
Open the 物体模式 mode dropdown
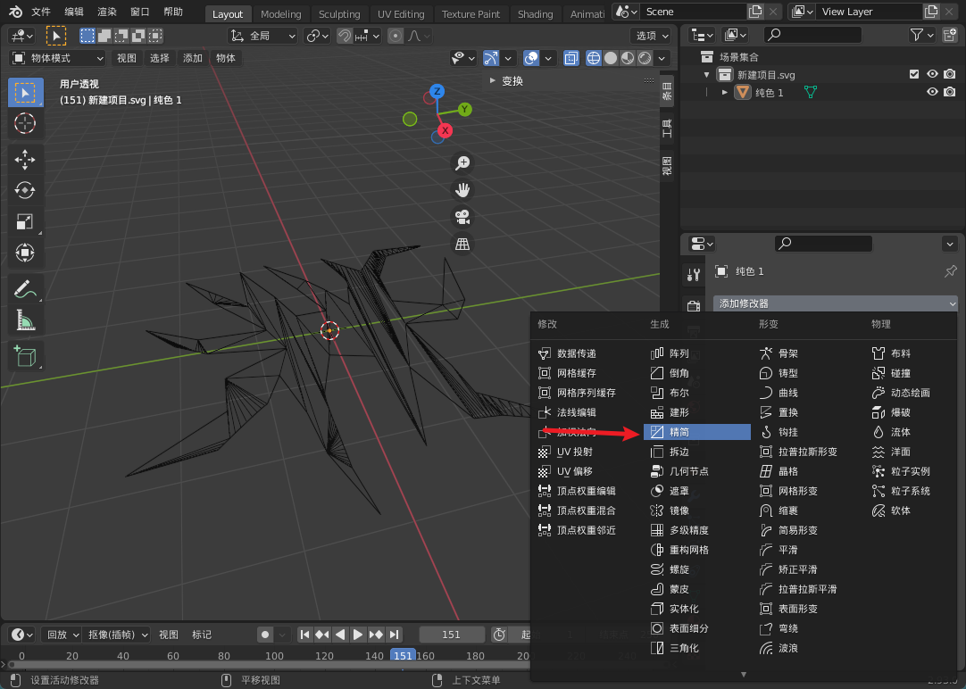click(58, 58)
